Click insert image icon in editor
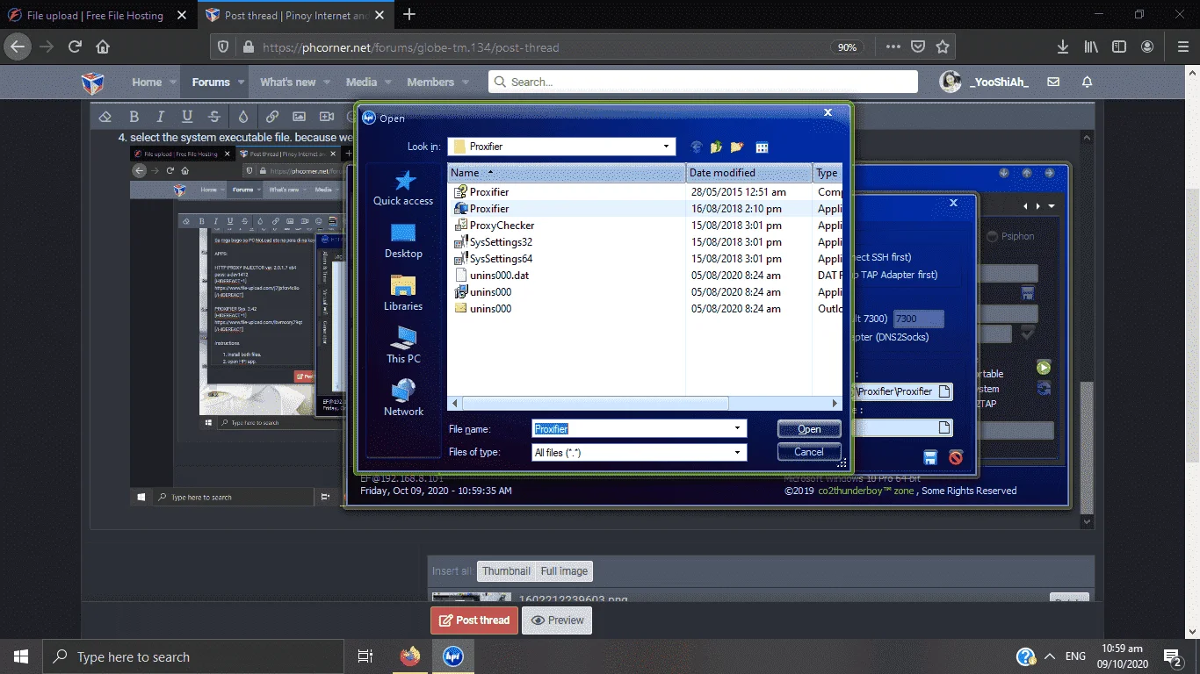 point(300,117)
